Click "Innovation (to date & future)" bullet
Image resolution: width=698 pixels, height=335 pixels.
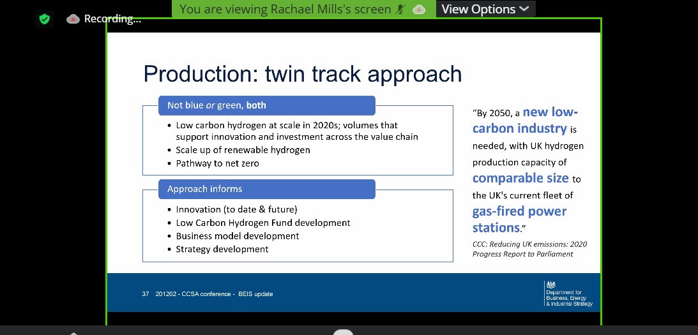tap(236, 209)
